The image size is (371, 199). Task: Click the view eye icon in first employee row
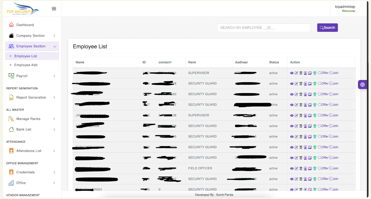pos(292,73)
